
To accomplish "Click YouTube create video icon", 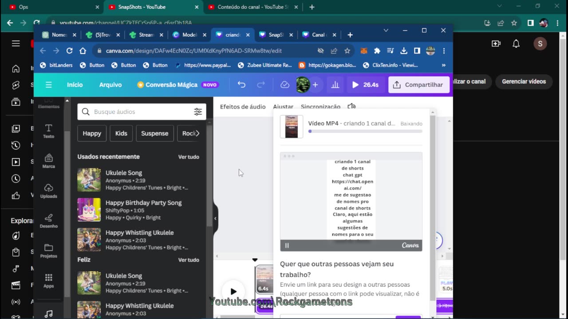I will tap(496, 43).
